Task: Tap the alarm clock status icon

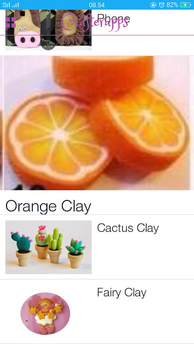Action: [x=161, y=5]
